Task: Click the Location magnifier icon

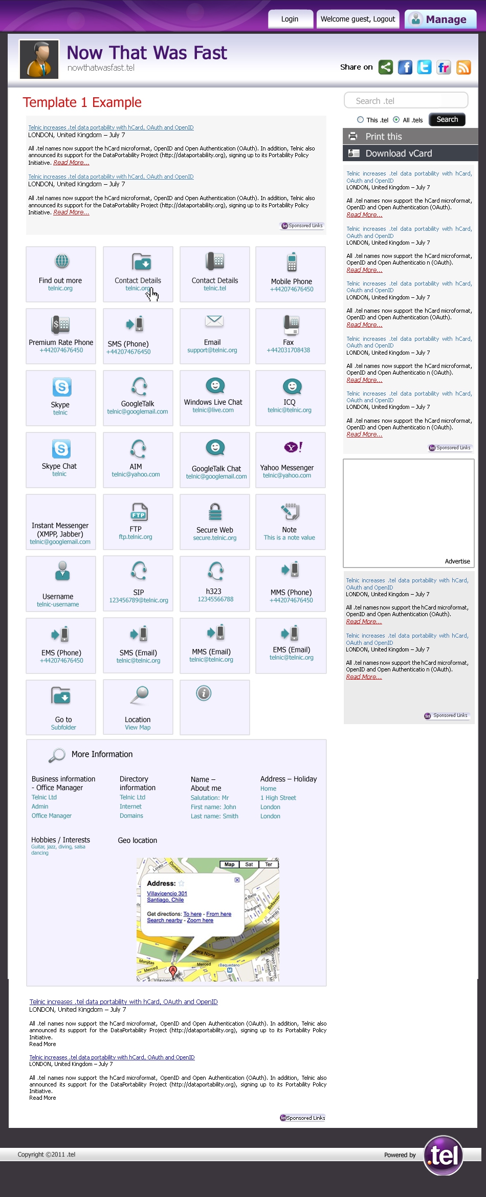Action: [x=139, y=694]
